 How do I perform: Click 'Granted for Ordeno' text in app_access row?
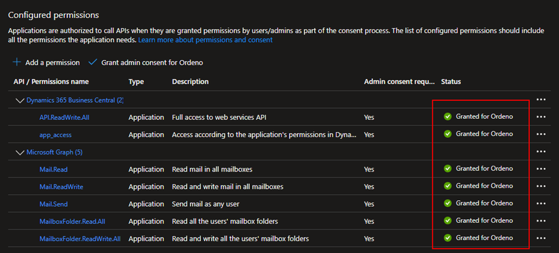tap(485, 134)
